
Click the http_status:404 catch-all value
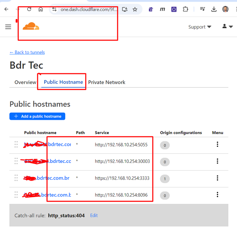click(66, 216)
